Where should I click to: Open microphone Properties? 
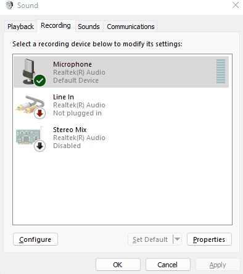[x=209, y=239]
